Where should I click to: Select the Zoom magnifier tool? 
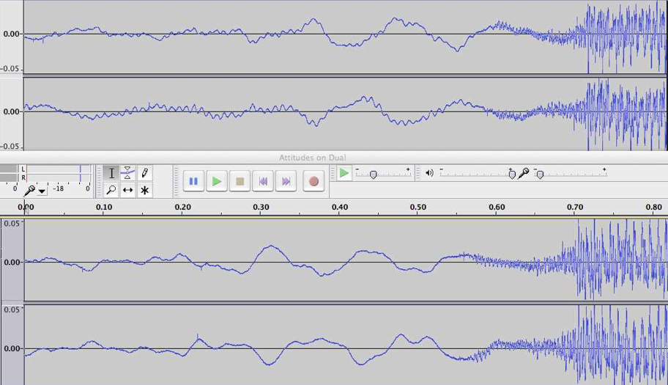click(111, 190)
